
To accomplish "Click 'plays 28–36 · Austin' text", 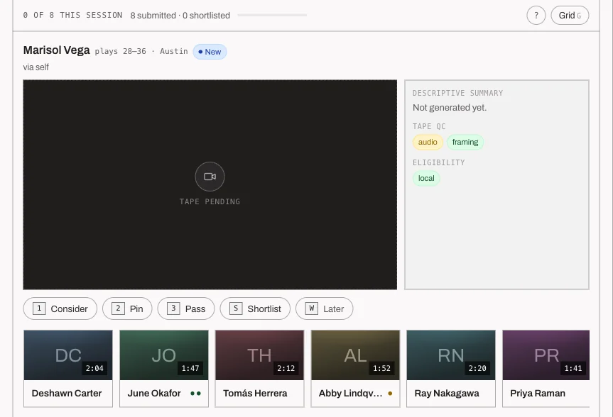I will coord(141,51).
